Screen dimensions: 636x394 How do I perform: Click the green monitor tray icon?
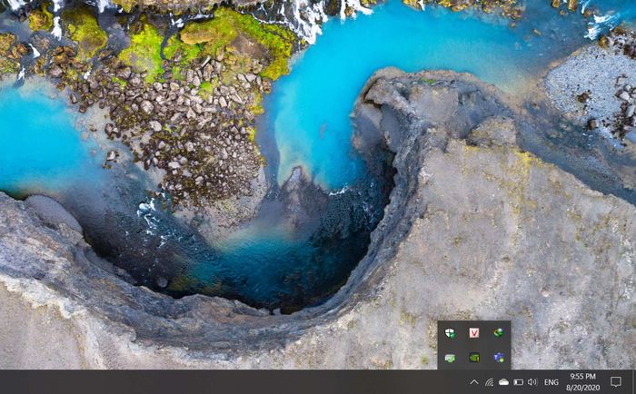[x=450, y=358]
